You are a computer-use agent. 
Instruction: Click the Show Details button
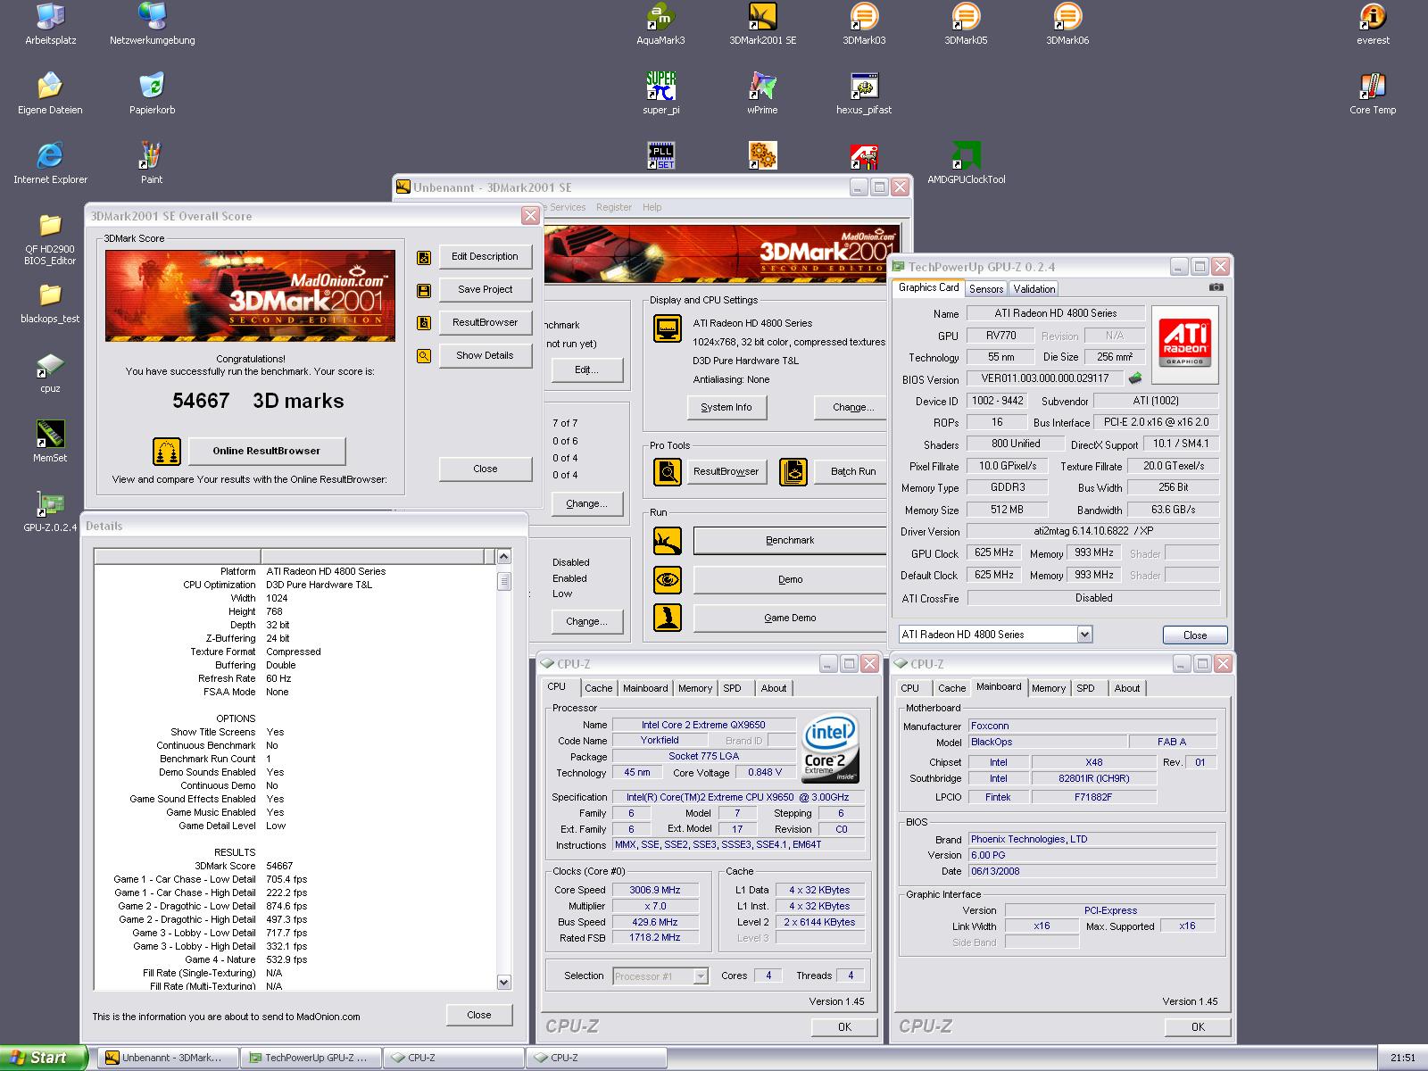pyautogui.click(x=485, y=355)
